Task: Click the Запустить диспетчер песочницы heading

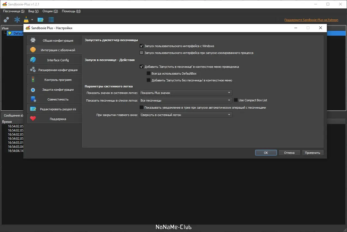Action: click(111, 40)
